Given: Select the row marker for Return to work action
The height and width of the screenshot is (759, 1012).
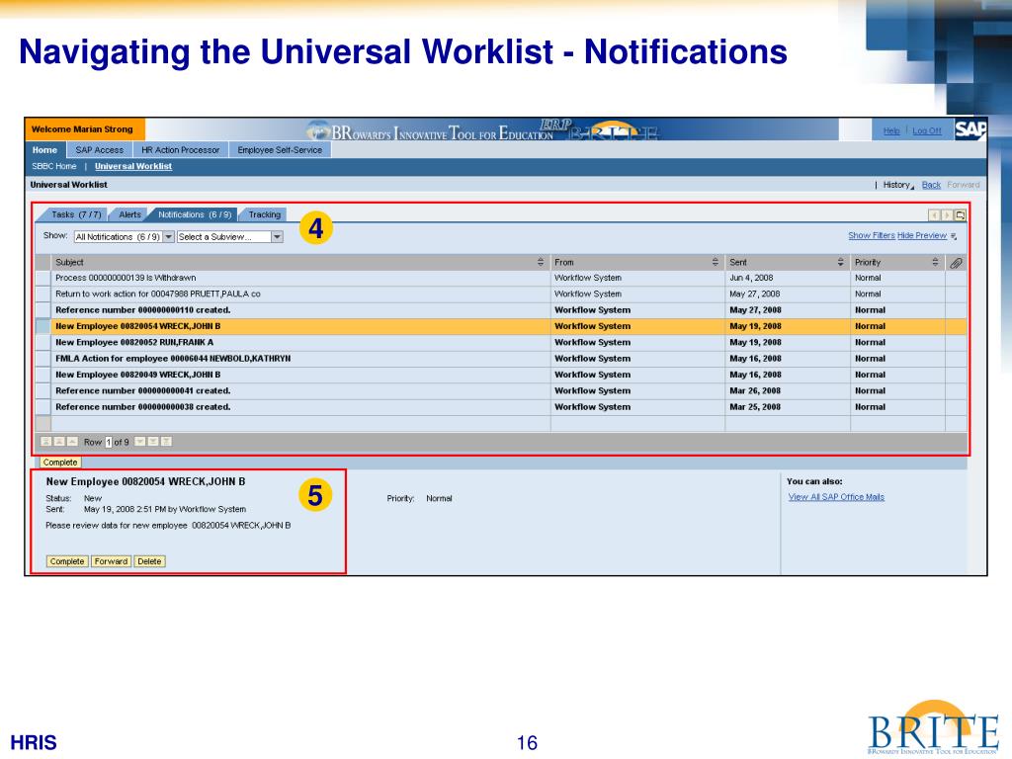Looking at the screenshot, I should (43, 295).
